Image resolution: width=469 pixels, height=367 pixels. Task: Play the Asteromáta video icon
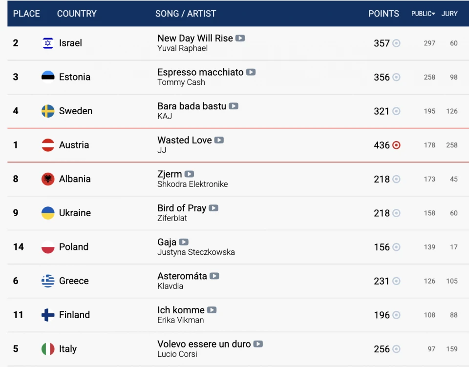214,276
